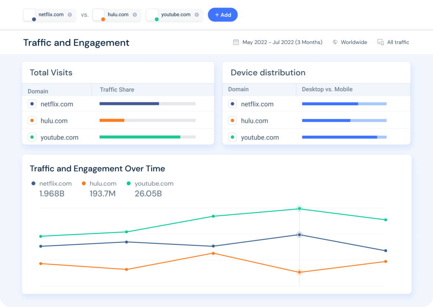
Task: Click the globe icon beside Worldwide
Action: click(x=335, y=42)
